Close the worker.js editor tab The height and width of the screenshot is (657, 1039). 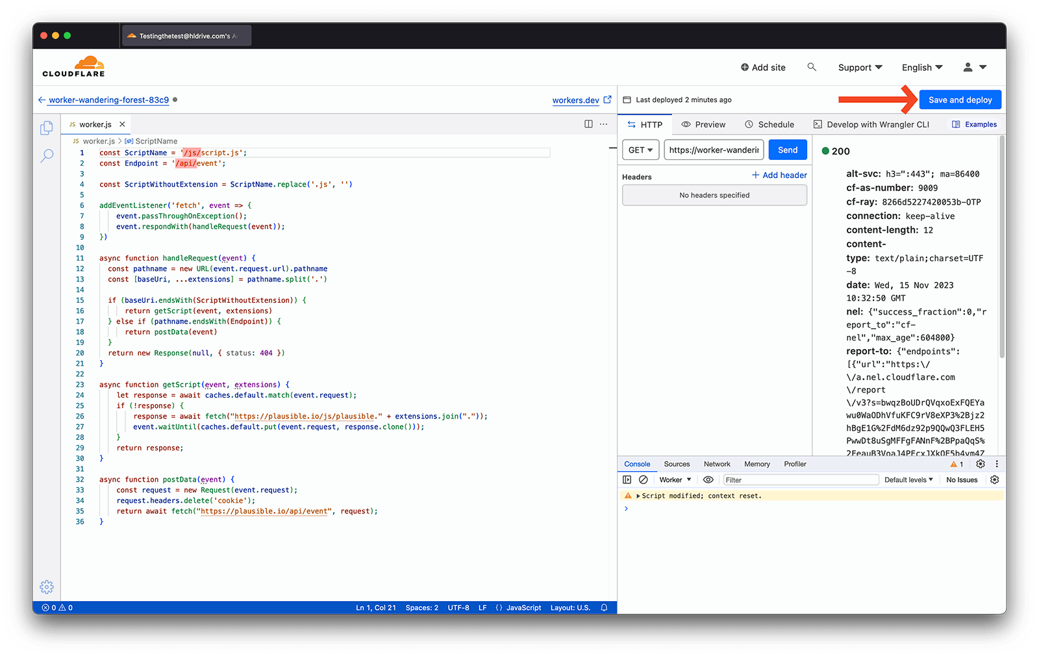pyautogui.click(x=122, y=124)
